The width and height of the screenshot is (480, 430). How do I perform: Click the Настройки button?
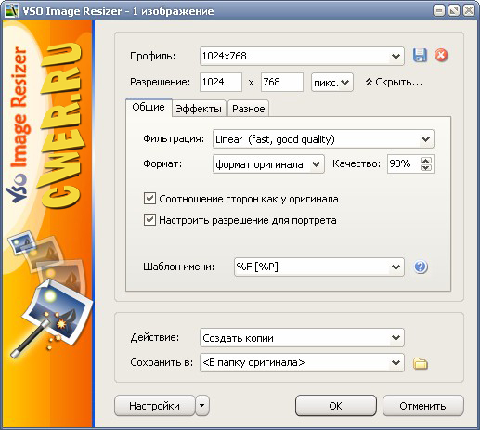click(155, 406)
